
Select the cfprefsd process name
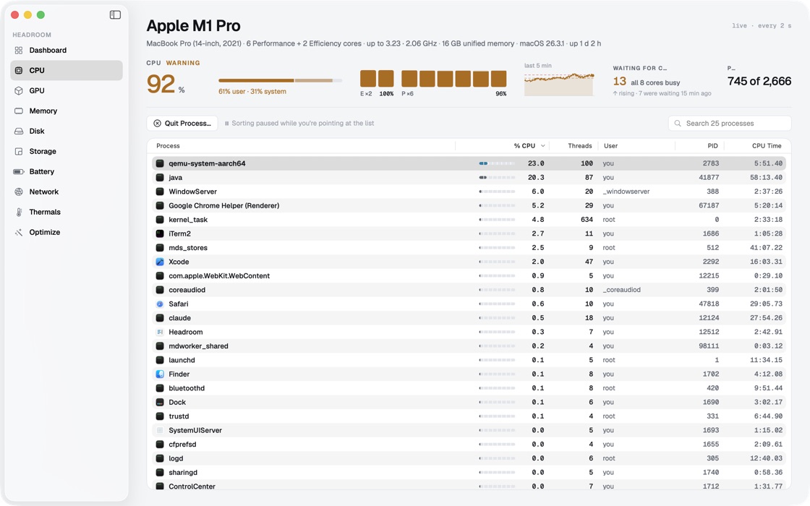(x=182, y=444)
